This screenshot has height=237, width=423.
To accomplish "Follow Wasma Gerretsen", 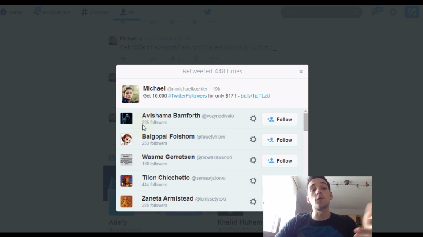I will [280, 161].
